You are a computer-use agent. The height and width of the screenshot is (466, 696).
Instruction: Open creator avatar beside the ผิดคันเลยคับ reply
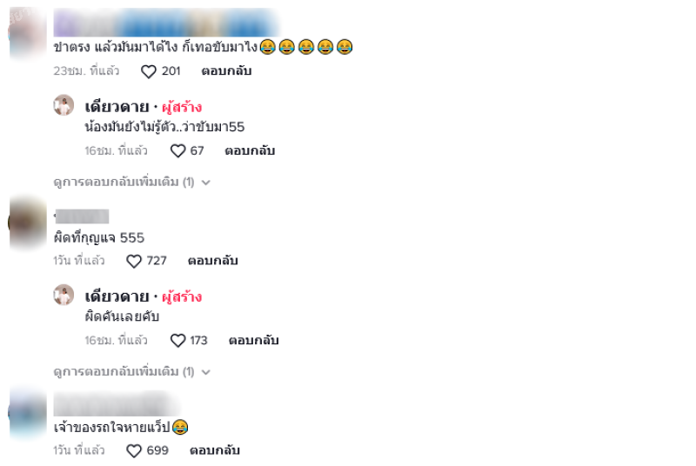pos(64,295)
